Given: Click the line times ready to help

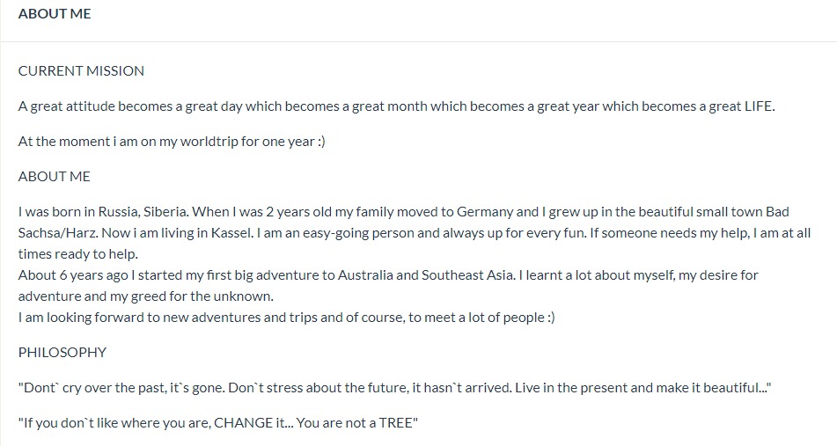Looking at the screenshot, I should point(78,254).
